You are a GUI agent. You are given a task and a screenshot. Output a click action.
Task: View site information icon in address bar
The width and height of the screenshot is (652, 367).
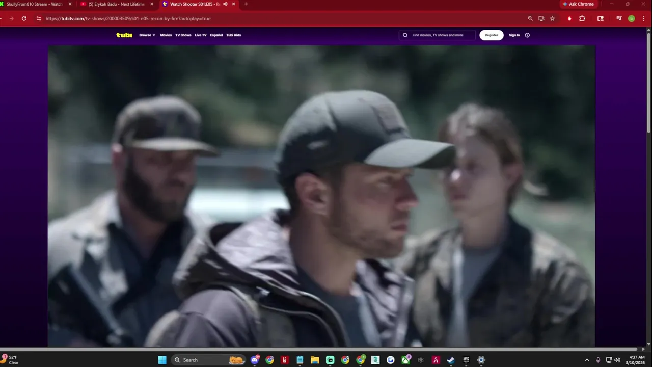(39, 18)
